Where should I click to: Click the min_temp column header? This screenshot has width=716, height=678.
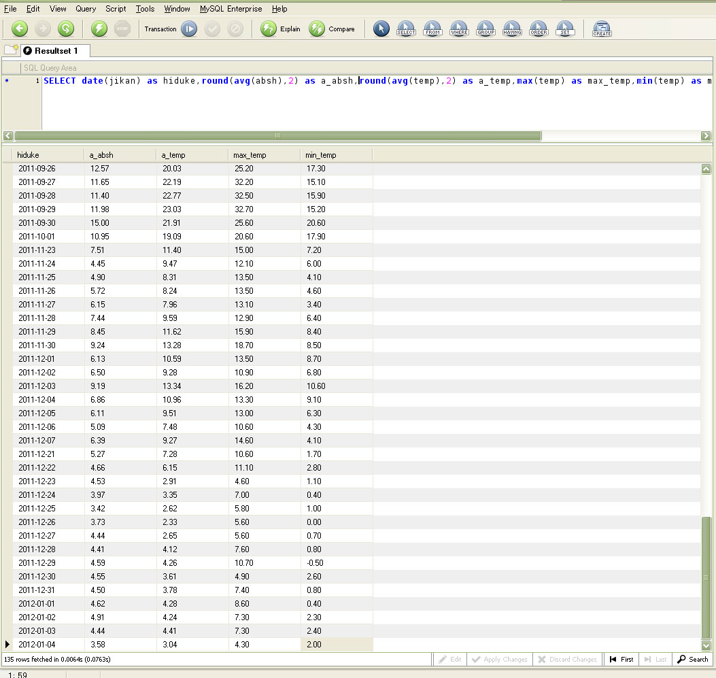(x=337, y=155)
